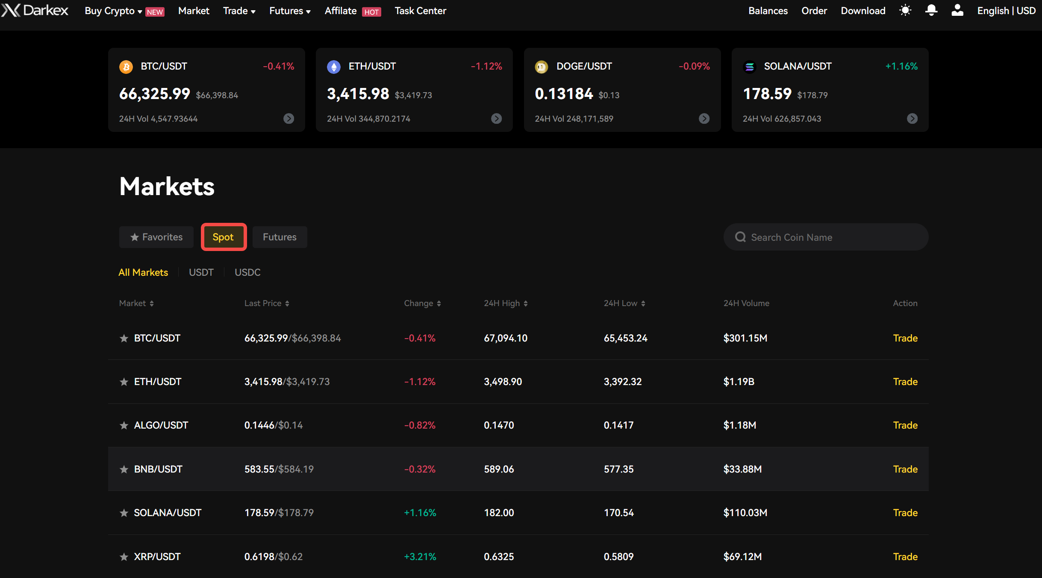The image size is (1042, 578).
Task: Open the Market nav item
Action: click(194, 11)
